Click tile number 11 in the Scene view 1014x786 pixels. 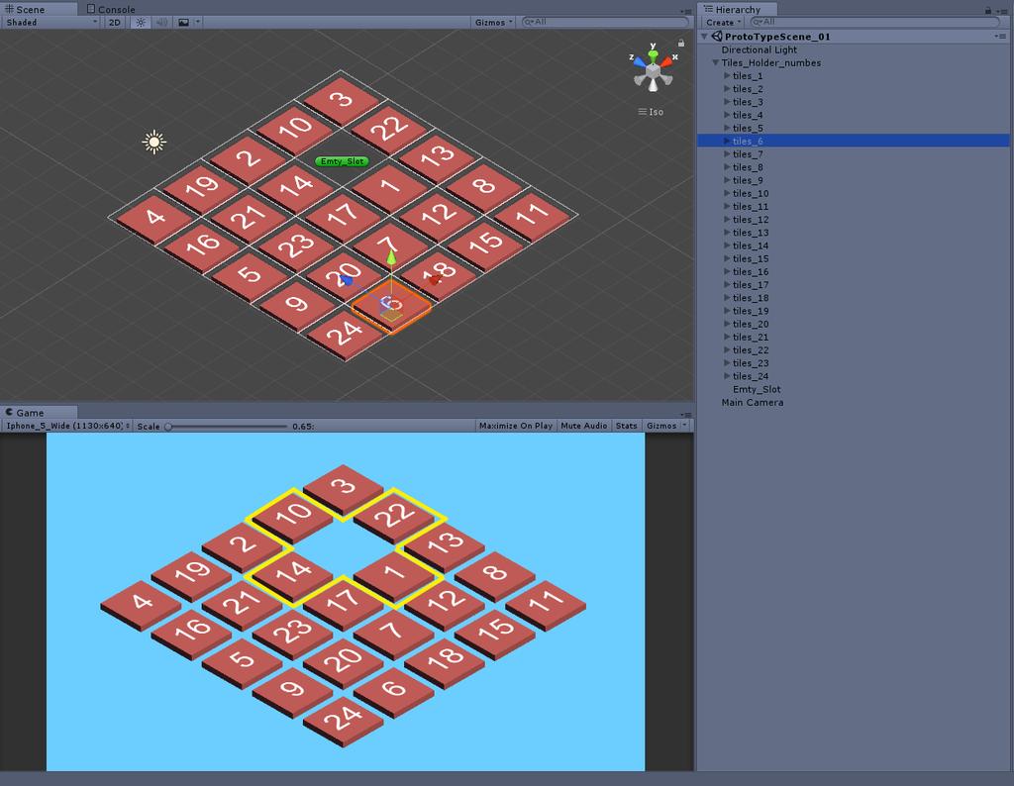532,215
